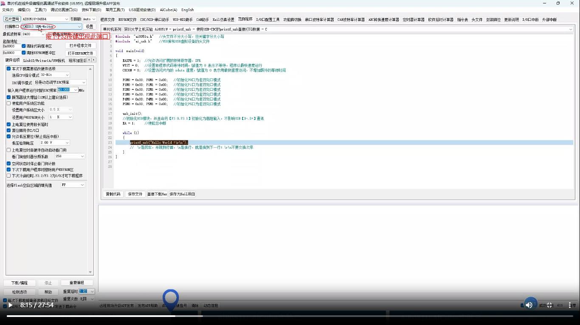Toggle 清除代码缓冲区 checkbox

pyautogui.click(x=24, y=46)
